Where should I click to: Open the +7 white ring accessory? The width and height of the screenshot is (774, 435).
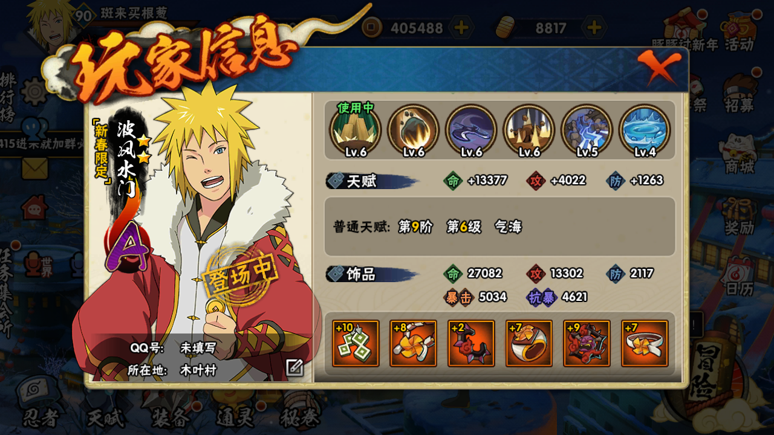(645, 343)
